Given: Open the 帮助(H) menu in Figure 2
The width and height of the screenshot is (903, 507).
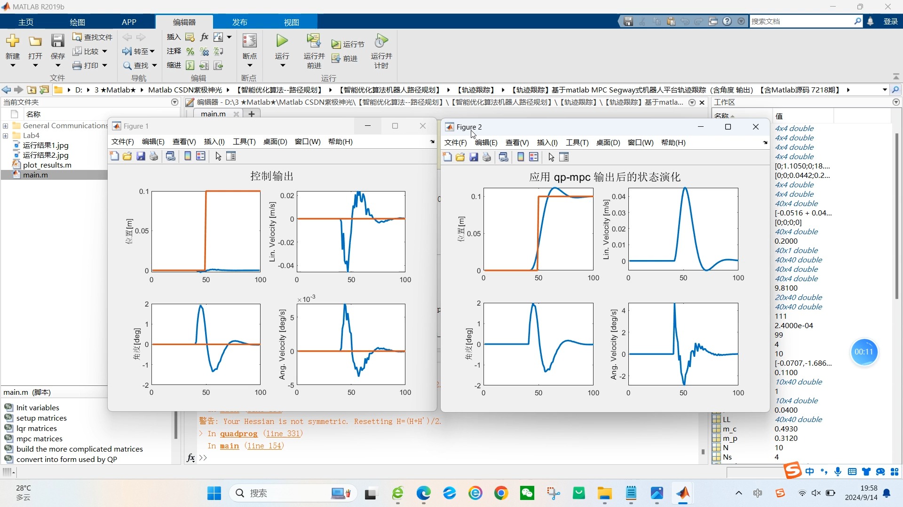Looking at the screenshot, I should pos(673,143).
